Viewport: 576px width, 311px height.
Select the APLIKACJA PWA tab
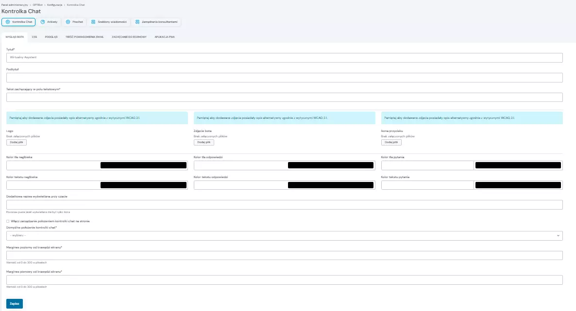165,37
